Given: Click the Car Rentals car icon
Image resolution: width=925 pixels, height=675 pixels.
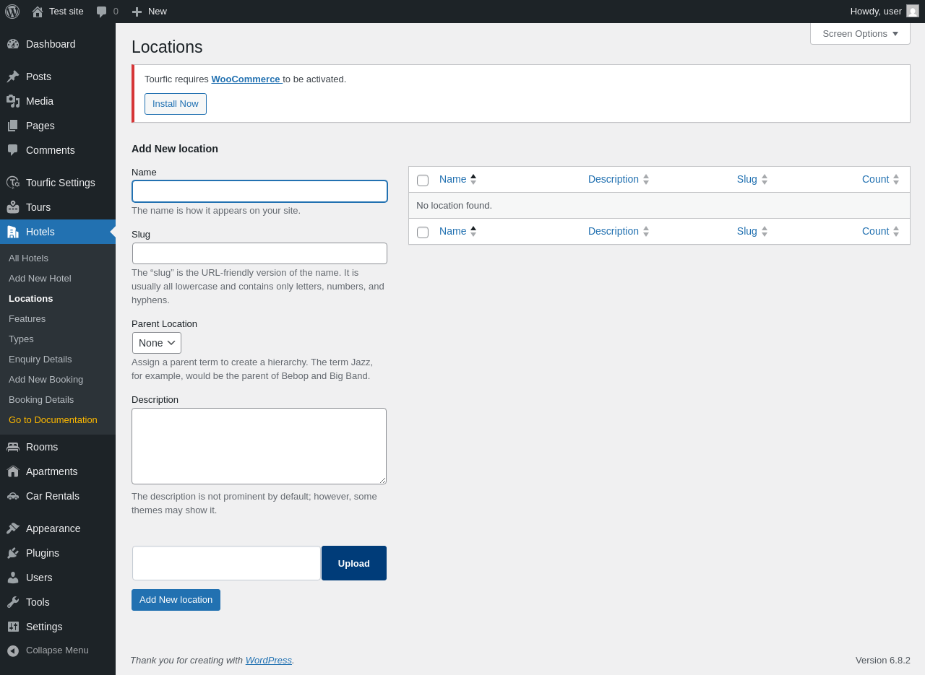Looking at the screenshot, I should pyautogui.click(x=13, y=496).
